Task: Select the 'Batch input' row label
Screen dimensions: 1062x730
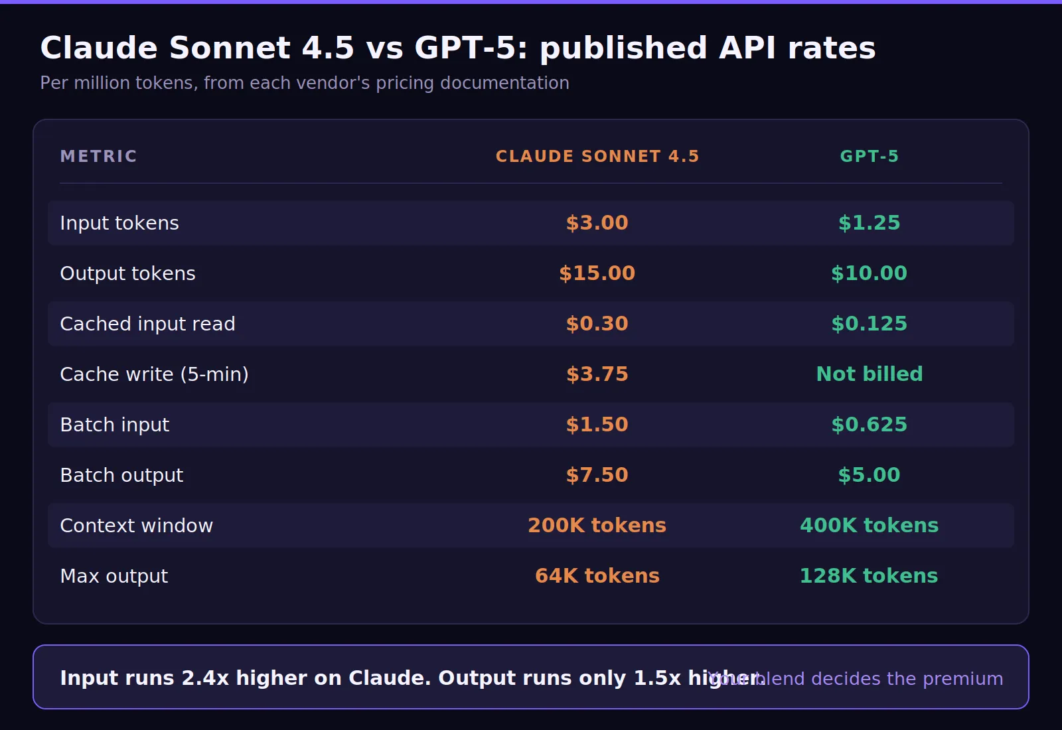Action: pos(115,425)
